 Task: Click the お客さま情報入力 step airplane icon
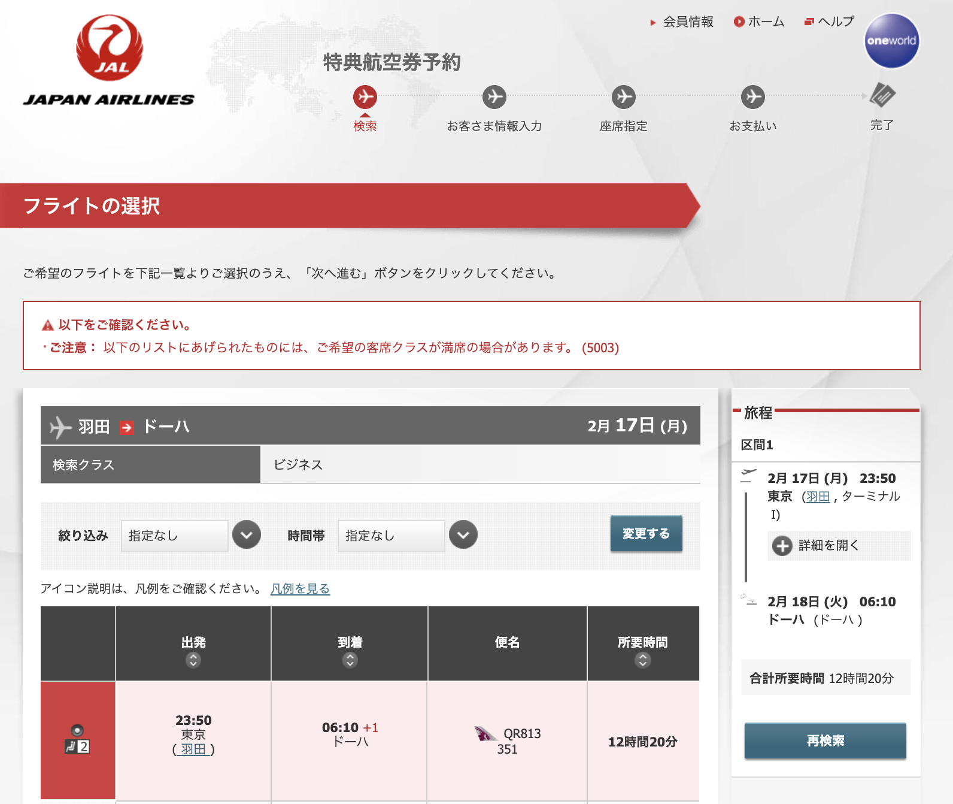click(494, 96)
